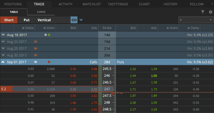
Task: Select the CURVE sub-tab
Action: coord(41,12)
